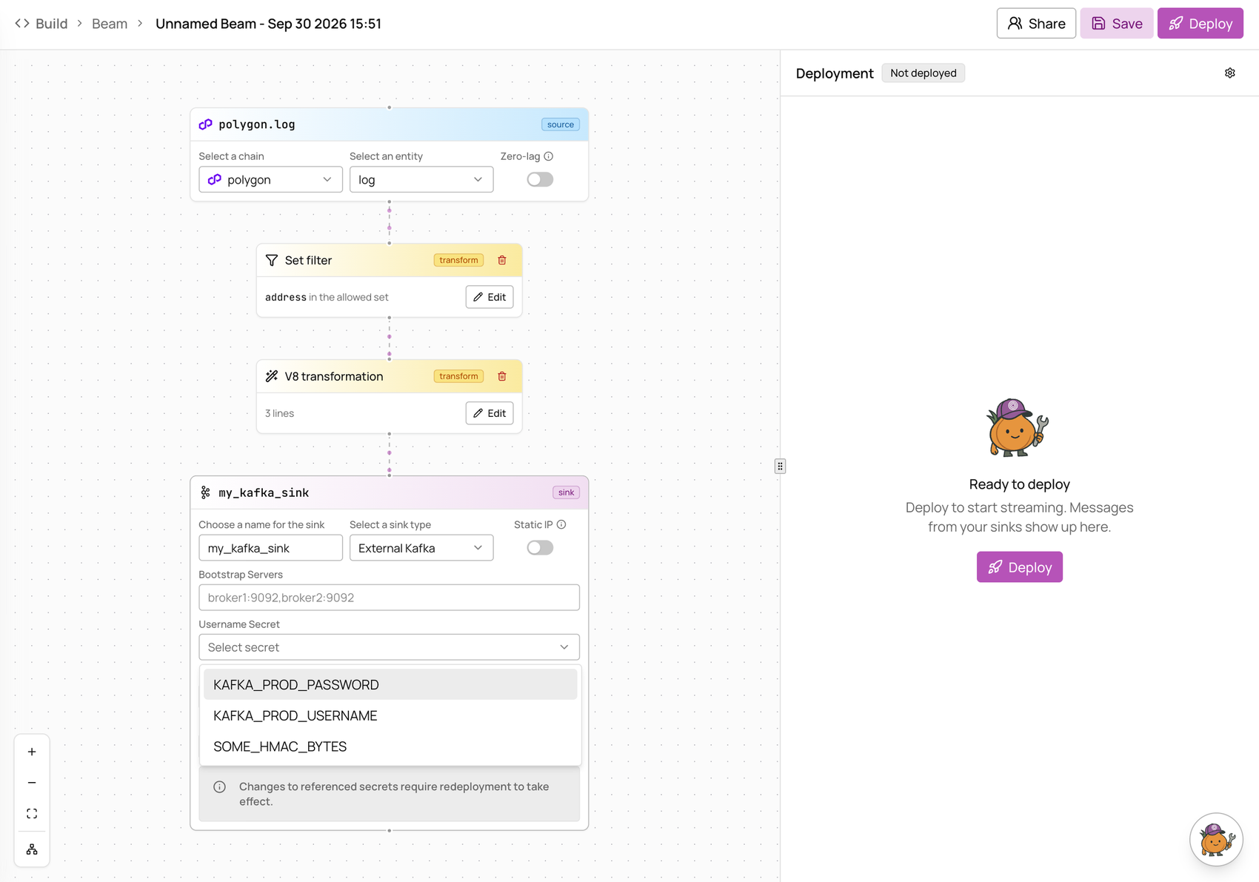Delete the V8 transformation node
1259x882 pixels.
point(502,376)
